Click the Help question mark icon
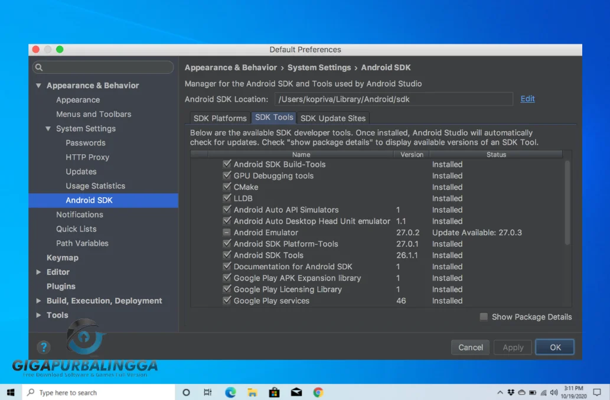 (44, 347)
